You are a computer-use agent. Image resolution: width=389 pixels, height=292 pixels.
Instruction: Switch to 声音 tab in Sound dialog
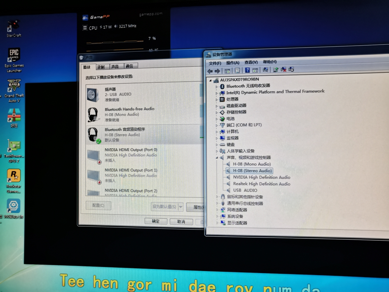coord(116,66)
